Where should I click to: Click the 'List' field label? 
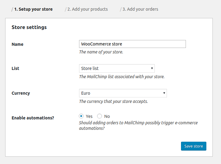coord(15,68)
